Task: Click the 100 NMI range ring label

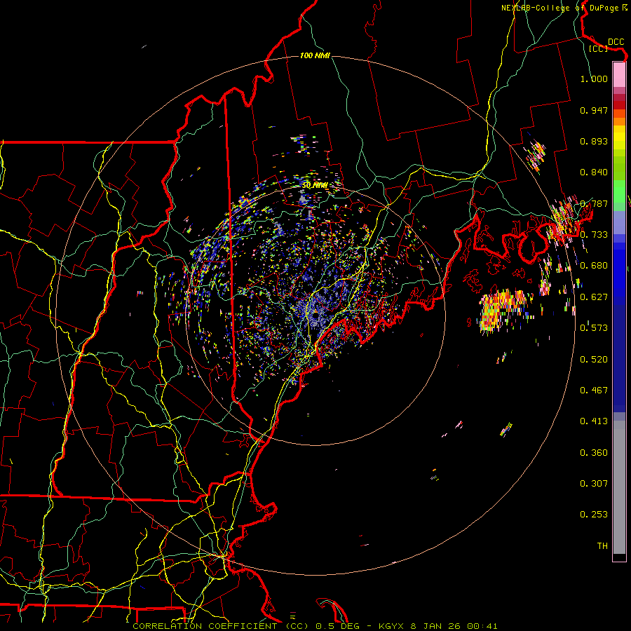Action: point(315,55)
